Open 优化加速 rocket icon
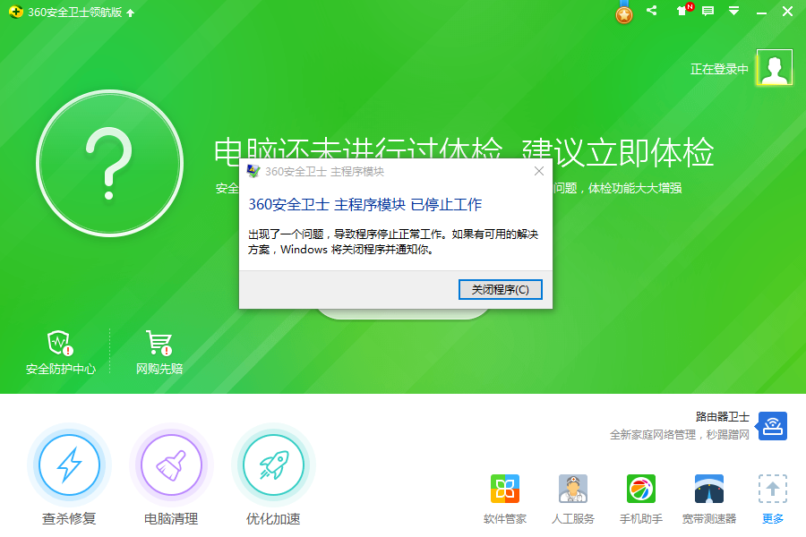Viewport: 806px width, 537px height. [273, 465]
